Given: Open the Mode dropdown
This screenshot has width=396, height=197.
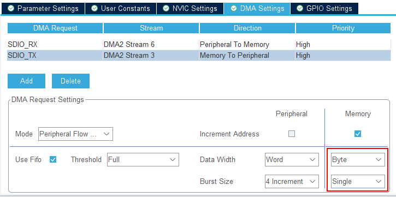Looking at the screenshot, I should tap(75, 134).
